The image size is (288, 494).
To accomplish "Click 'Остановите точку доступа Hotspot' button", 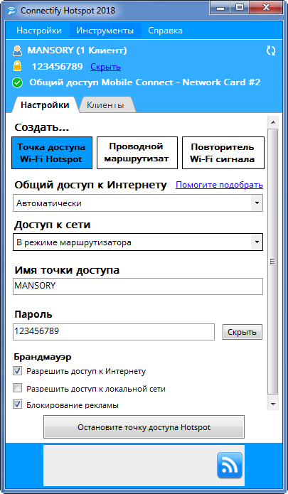I will click(144, 427).
